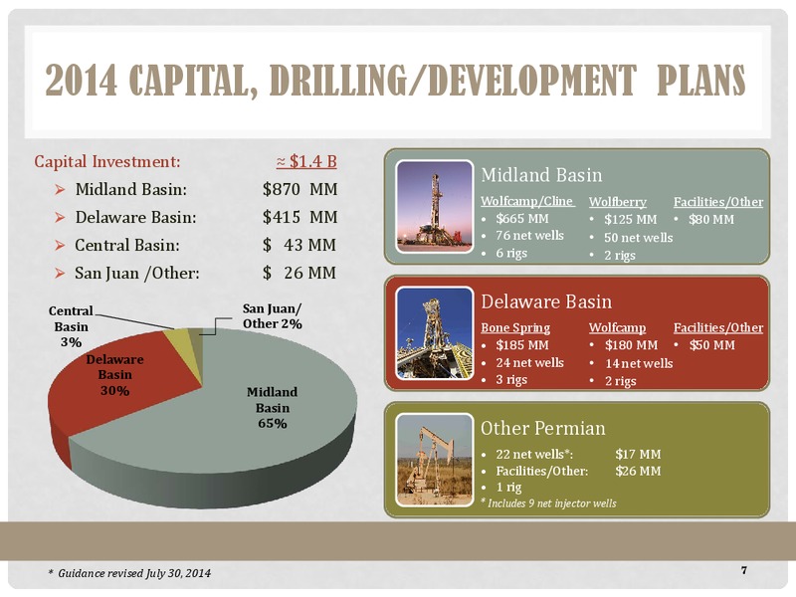Click the 'Other Permian' card heading

(543, 428)
